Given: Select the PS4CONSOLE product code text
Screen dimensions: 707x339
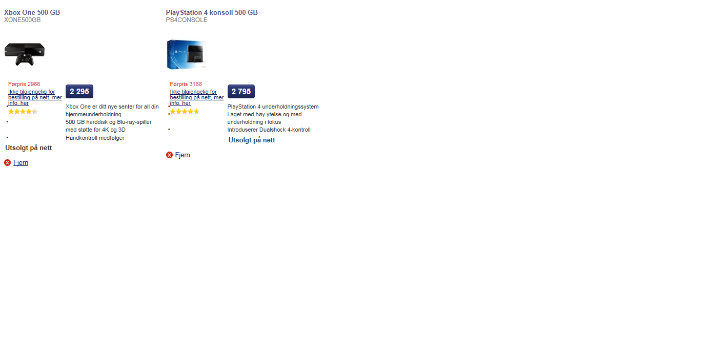Looking at the screenshot, I should click(x=187, y=20).
